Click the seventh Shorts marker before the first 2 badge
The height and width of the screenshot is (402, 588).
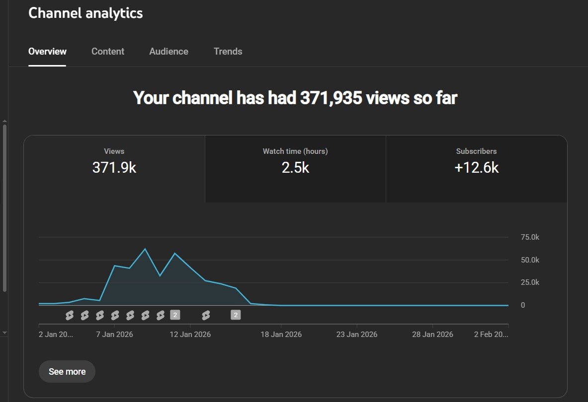coord(161,315)
